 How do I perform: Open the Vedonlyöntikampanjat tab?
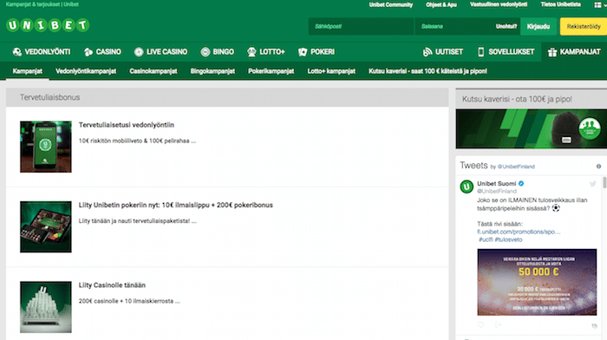coord(86,71)
